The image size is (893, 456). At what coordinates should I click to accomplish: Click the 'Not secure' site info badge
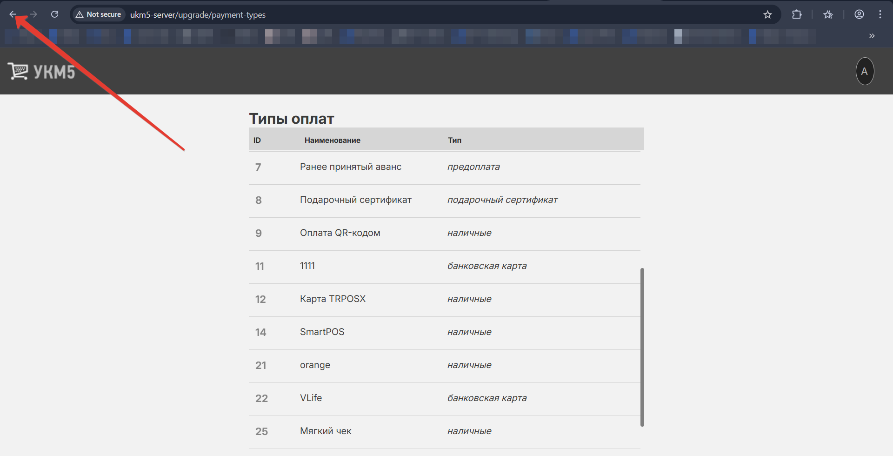[x=99, y=14]
